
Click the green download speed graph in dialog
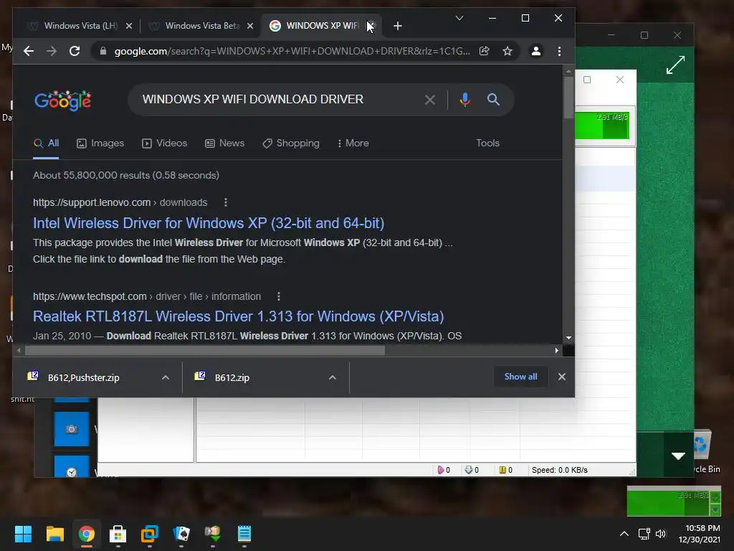[602, 126]
